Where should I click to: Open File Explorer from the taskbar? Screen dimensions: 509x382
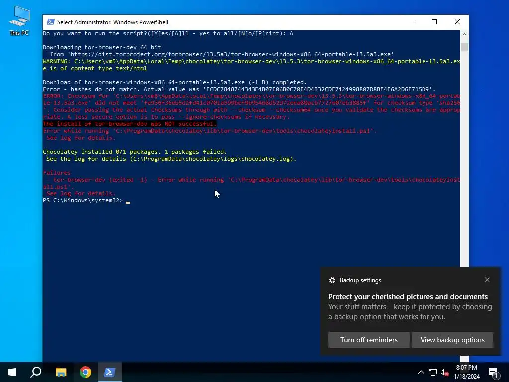click(x=61, y=372)
